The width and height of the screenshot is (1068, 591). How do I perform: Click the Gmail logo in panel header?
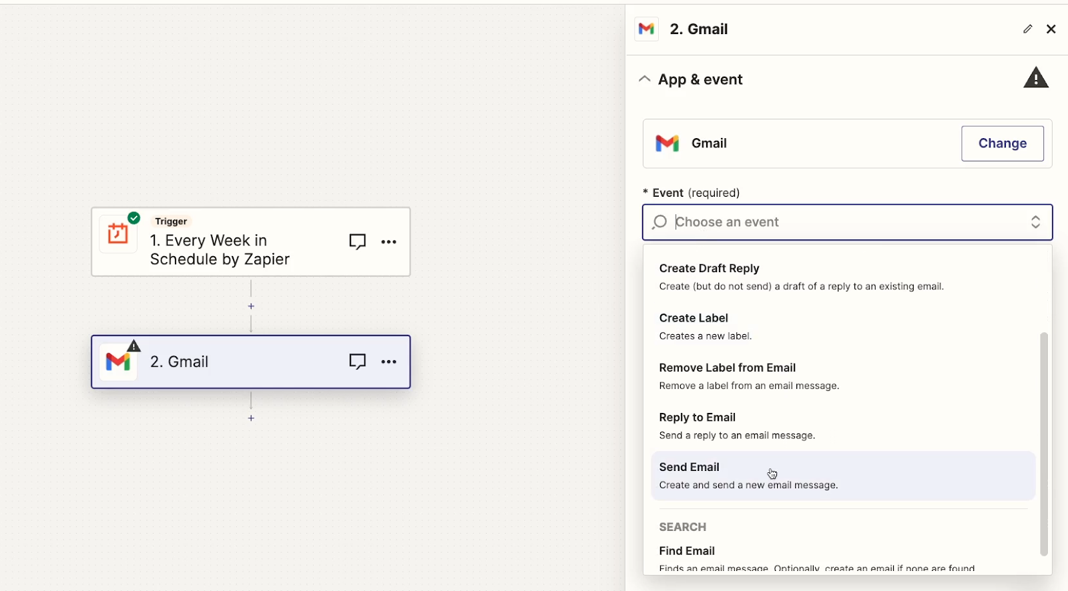pyautogui.click(x=646, y=29)
